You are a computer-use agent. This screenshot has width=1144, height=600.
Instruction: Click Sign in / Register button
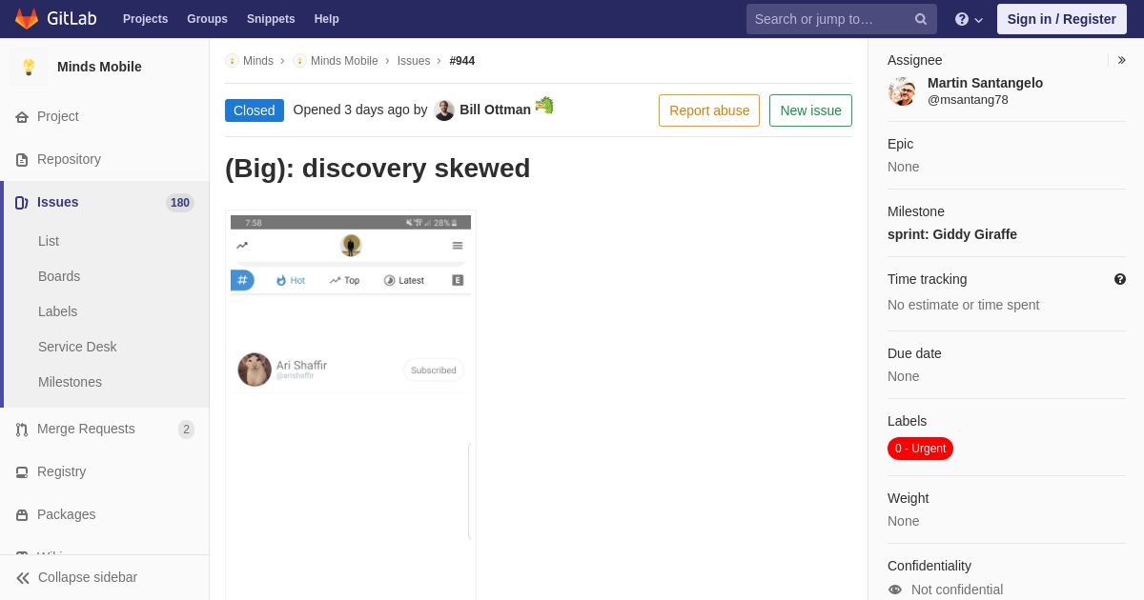click(x=1062, y=19)
